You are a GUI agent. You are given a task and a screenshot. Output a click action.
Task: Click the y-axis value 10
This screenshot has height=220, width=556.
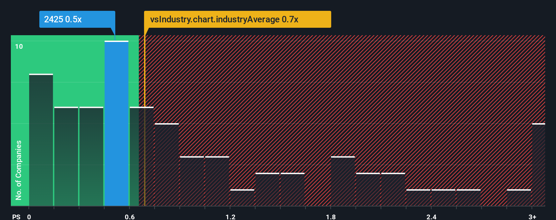pos(19,46)
